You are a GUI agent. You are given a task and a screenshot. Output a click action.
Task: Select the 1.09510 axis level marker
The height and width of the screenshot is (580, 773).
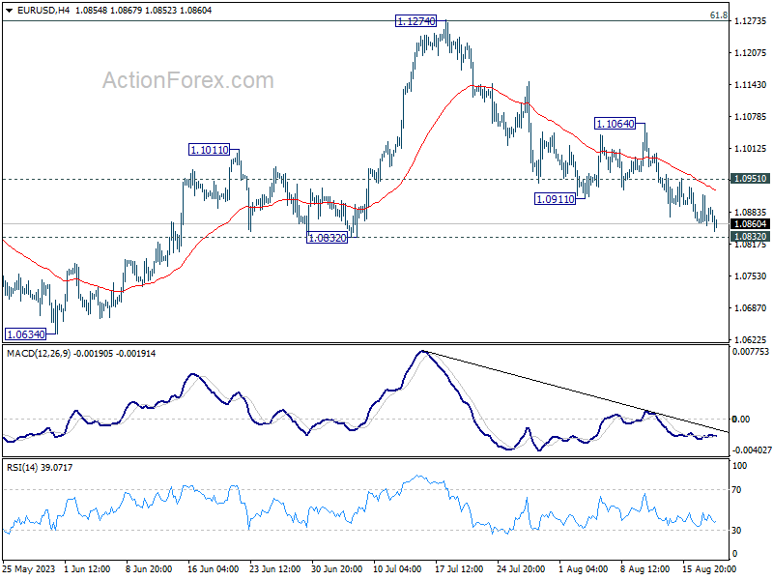(x=750, y=179)
